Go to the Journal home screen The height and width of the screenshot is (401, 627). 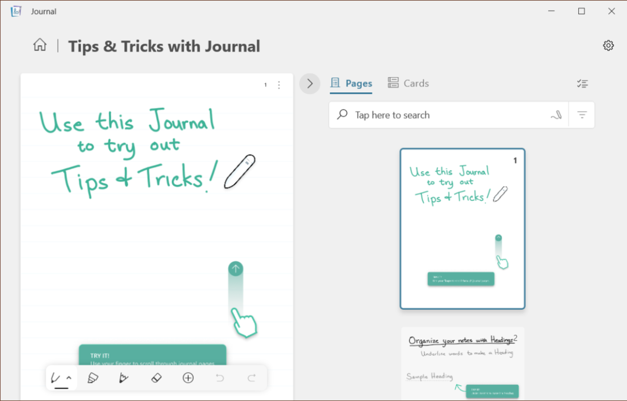pyautogui.click(x=39, y=45)
